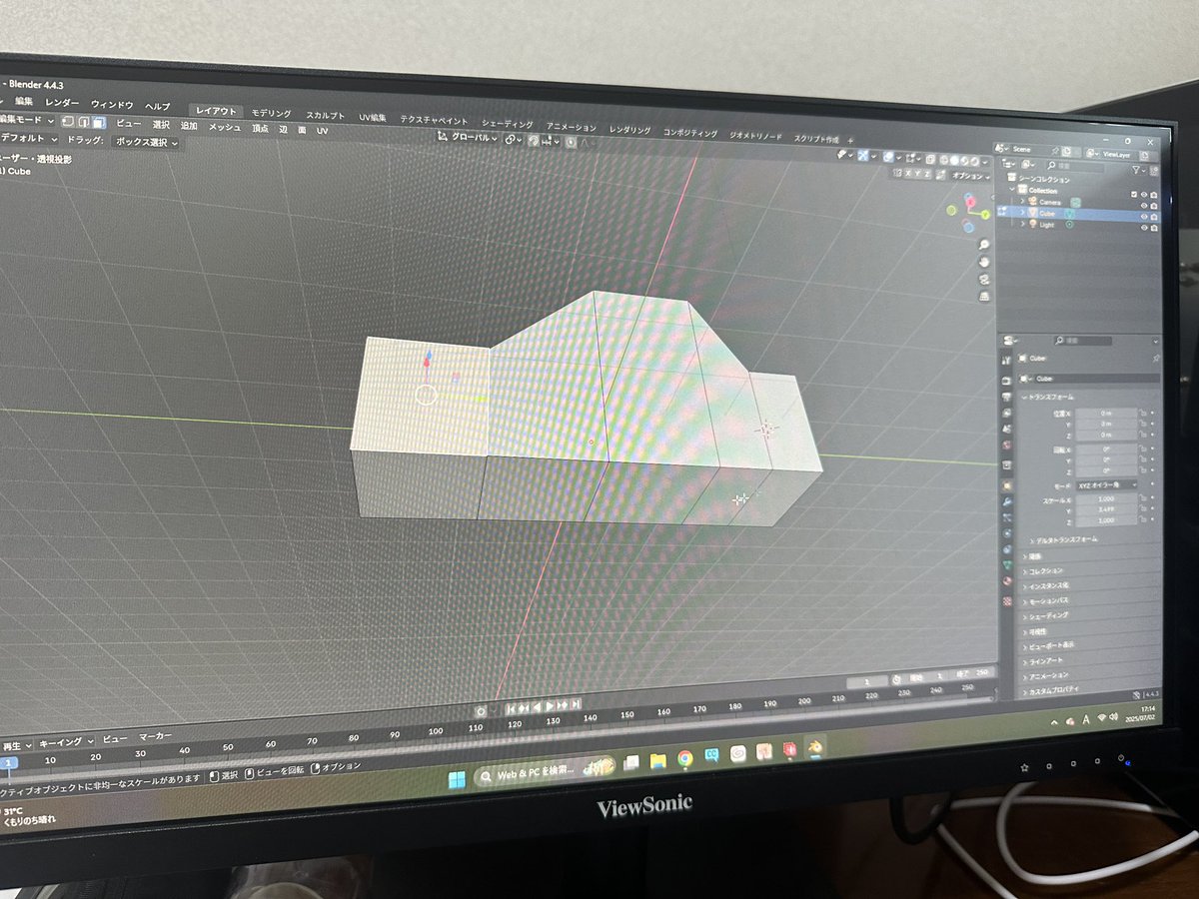The height and width of the screenshot is (899, 1199).
Task: Expand the Camera item in outliner
Action: 1021,201
